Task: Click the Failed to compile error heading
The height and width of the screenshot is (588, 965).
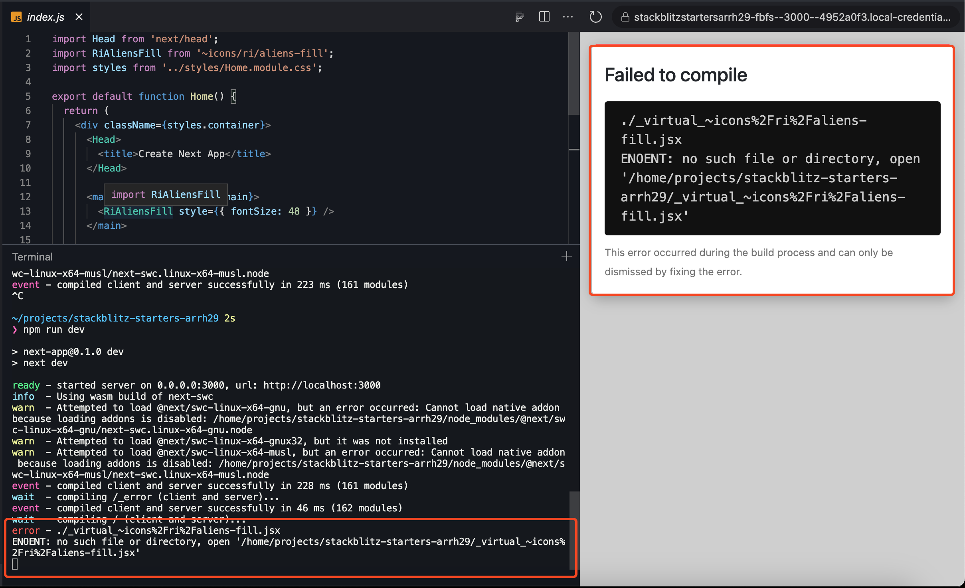Action: tap(675, 75)
